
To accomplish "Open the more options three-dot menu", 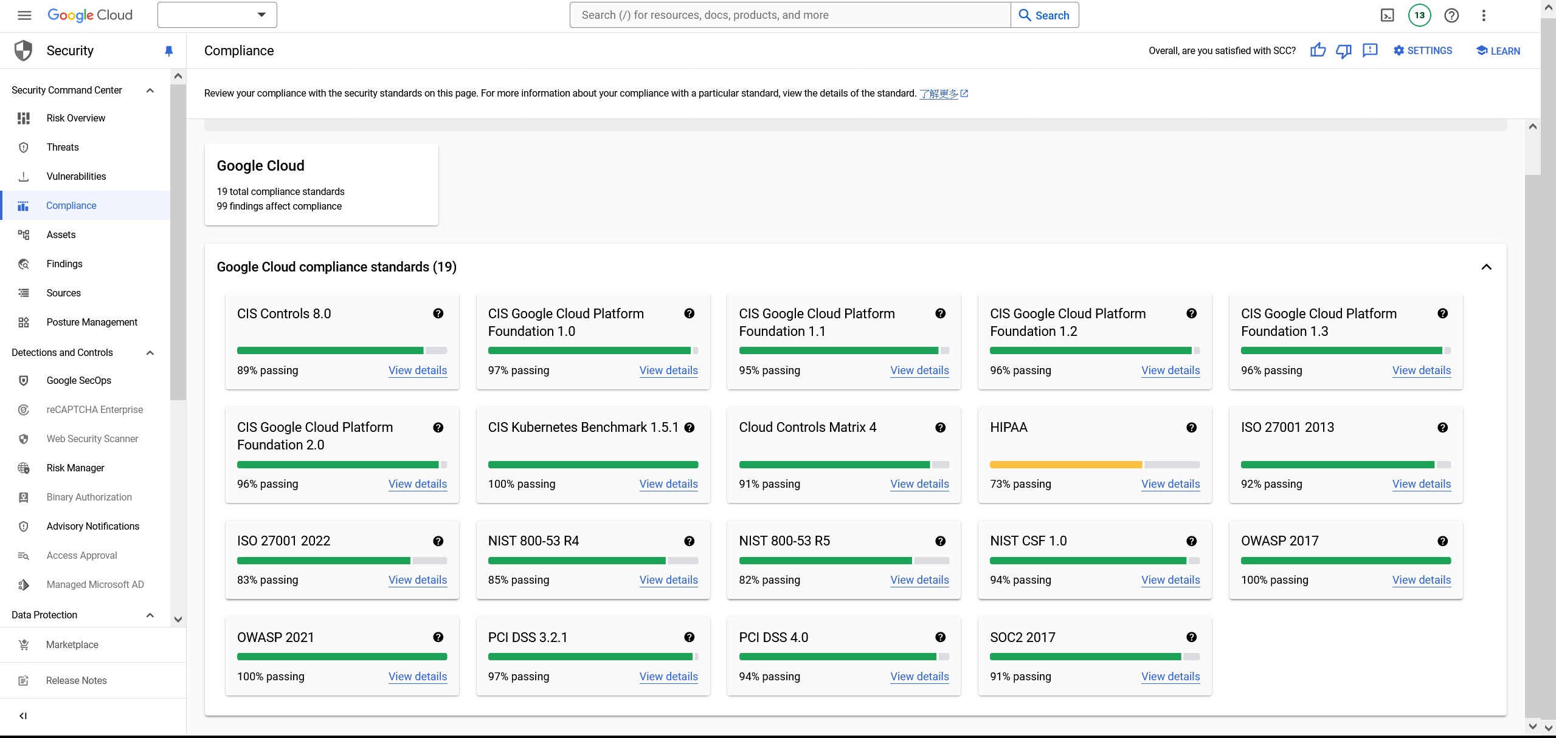I will coord(1484,15).
